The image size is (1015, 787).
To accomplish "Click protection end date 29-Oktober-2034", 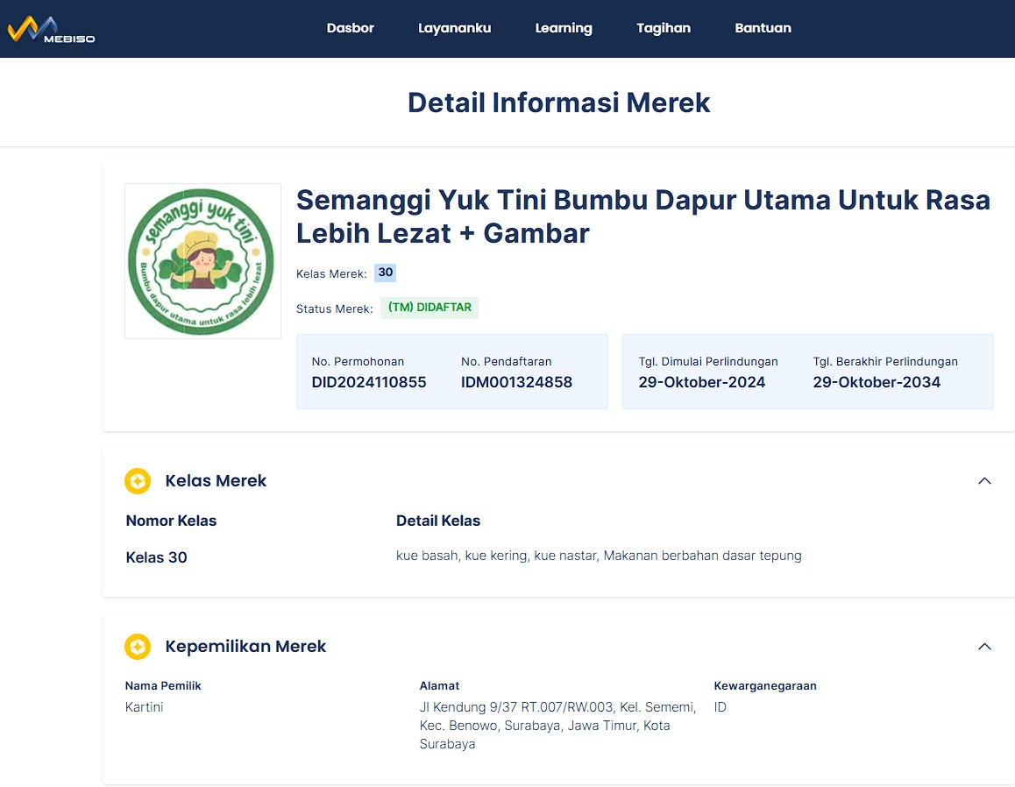I will [x=877, y=382].
